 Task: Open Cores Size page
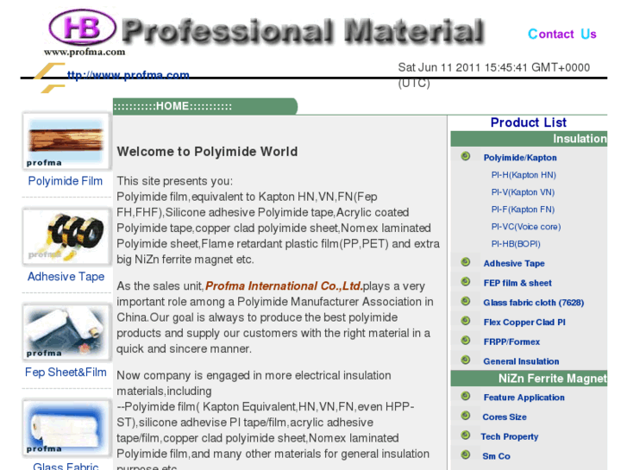coord(505,417)
